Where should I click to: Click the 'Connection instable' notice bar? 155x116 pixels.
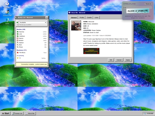(32, 64)
